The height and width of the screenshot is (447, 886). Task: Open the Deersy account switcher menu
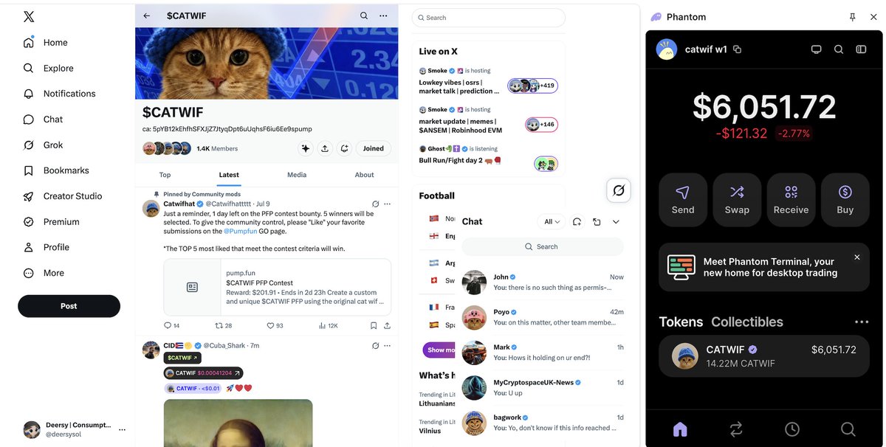click(74, 429)
